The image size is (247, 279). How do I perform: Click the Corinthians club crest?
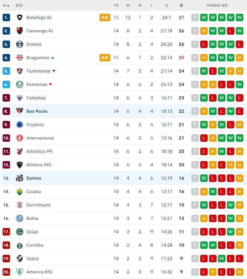point(20,205)
